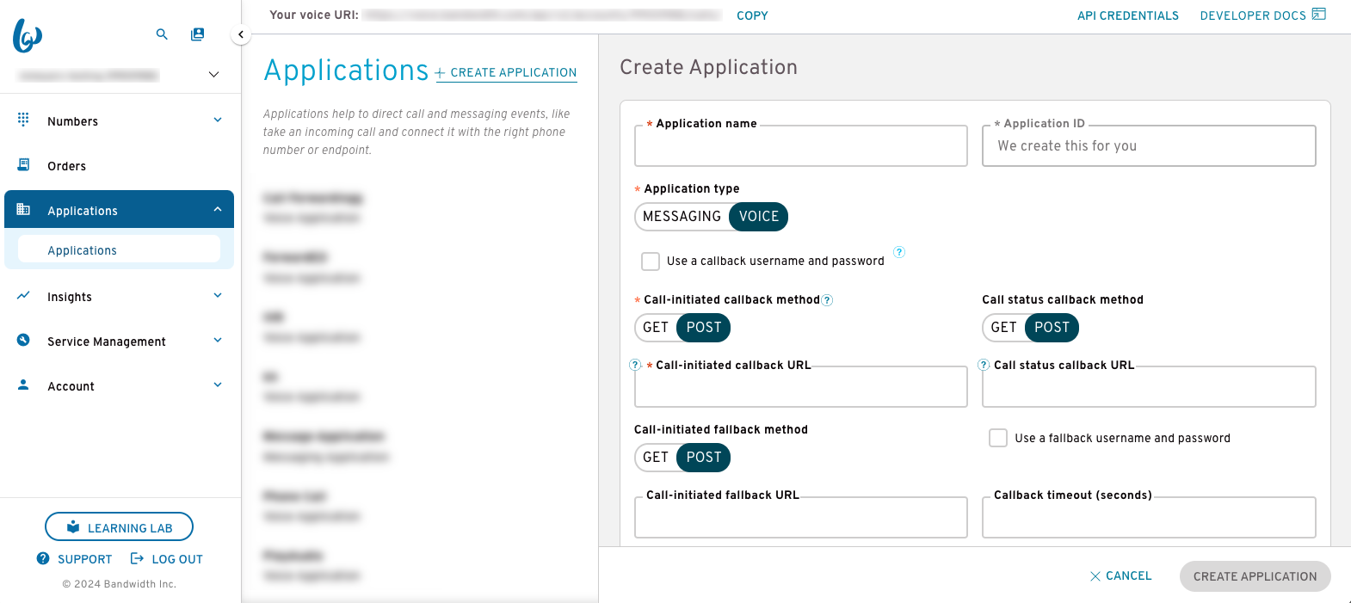Image resolution: width=1351 pixels, height=603 pixels.
Task: Open Service Management in the sidebar
Action: tap(120, 341)
